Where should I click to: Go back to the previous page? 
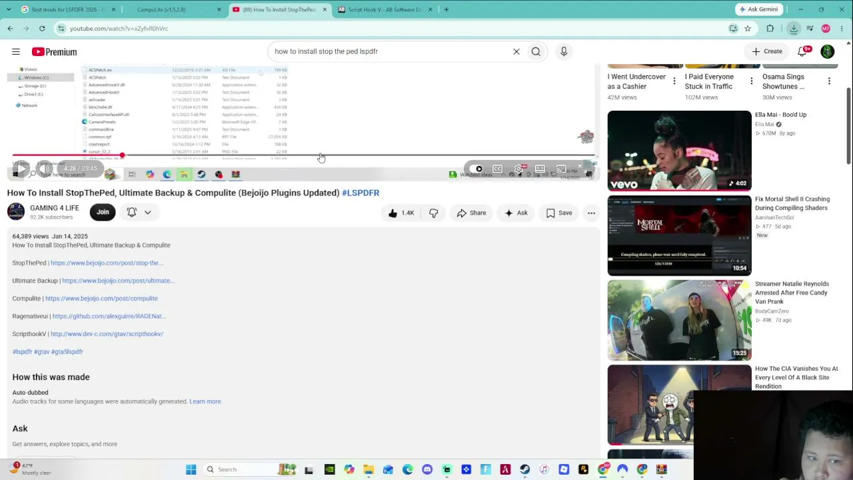click(x=10, y=29)
